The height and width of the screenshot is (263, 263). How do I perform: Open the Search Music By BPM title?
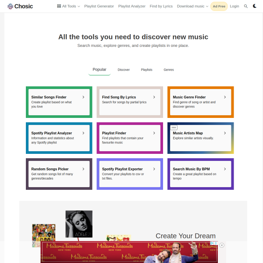191,169
